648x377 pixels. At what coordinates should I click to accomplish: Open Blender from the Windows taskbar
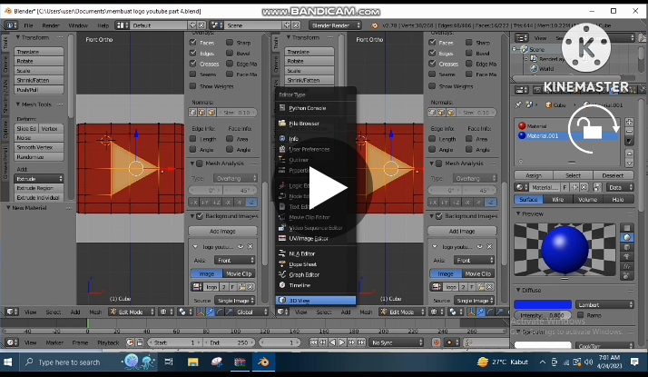[x=264, y=362]
